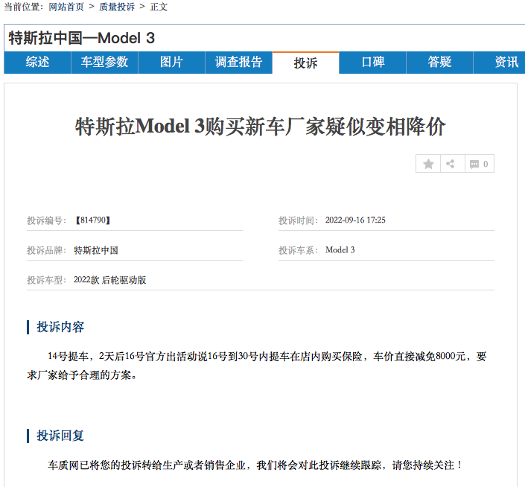
Task: Click the reply text starting 车质网已将您的投诉
Action: click(x=255, y=465)
